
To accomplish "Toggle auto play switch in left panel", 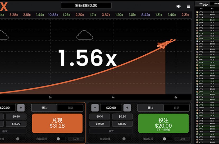I will (x=20, y=139).
